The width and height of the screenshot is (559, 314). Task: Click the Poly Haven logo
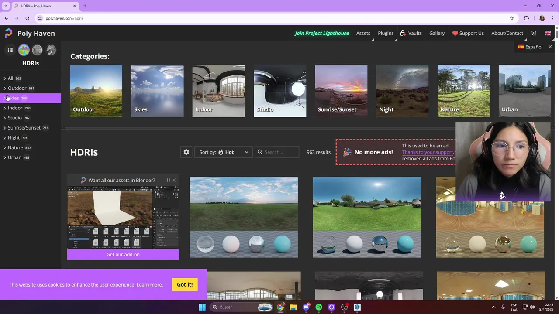point(30,33)
